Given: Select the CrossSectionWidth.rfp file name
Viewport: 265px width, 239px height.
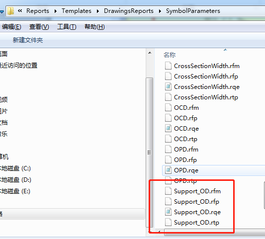Looking at the screenshot, I should 206,77.
